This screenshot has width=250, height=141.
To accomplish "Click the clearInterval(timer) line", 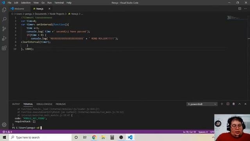I will point(36,42).
